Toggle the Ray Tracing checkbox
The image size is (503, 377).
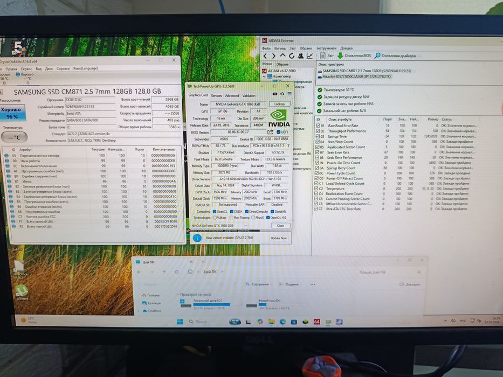pyautogui.click(x=232, y=218)
